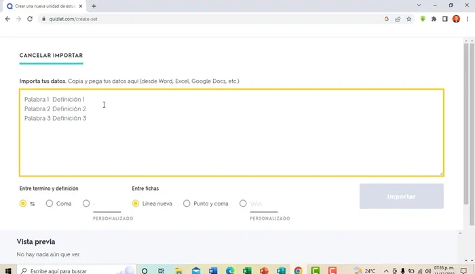Click the share page icon in address bar
Screen dimensions: 475x274
click(x=398, y=19)
